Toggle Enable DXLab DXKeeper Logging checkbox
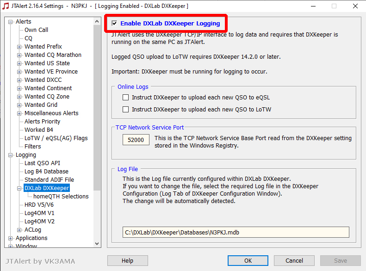The image size is (366, 271). click(x=114, y=23)
